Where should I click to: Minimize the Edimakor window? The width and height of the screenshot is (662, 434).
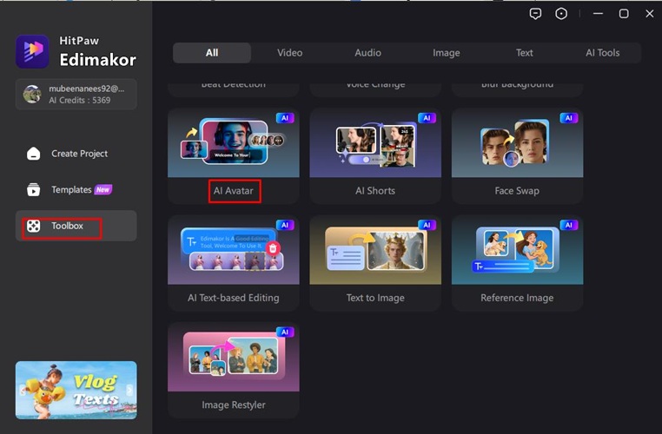pos(598,14)
